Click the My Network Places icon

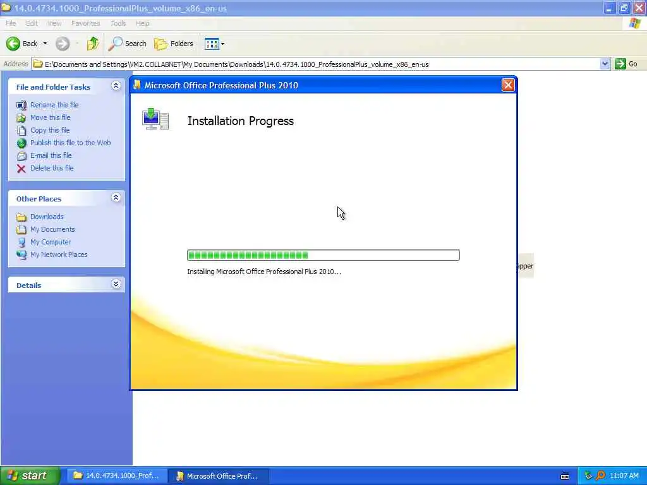[21, 255]
